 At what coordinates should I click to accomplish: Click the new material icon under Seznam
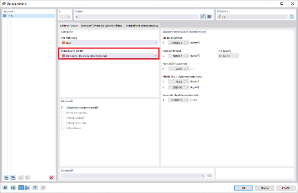coord(6,178)
